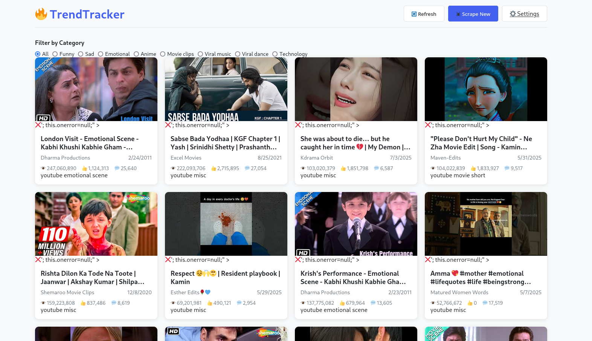This screenshot has width=592, height=341.
Task: Click comment icon beside 25,640
Action: 117,168
